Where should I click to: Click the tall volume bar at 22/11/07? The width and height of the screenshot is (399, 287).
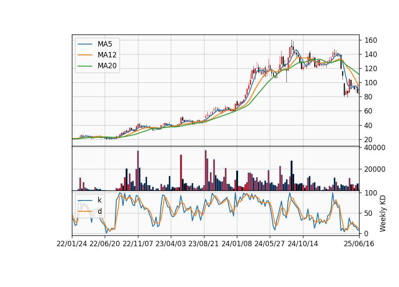pos(138,171)
